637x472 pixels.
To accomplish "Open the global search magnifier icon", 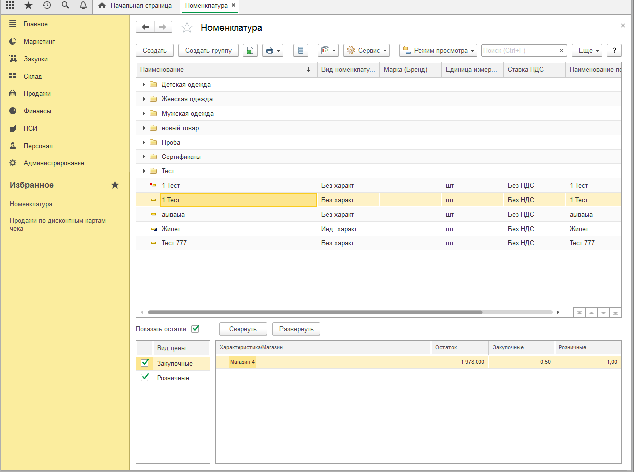I will (x=65, y=5).
